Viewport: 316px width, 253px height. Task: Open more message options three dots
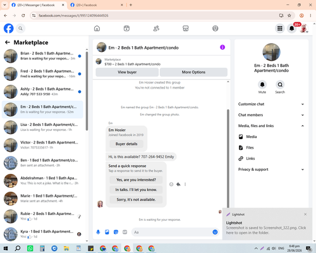[x=185, y=184]
